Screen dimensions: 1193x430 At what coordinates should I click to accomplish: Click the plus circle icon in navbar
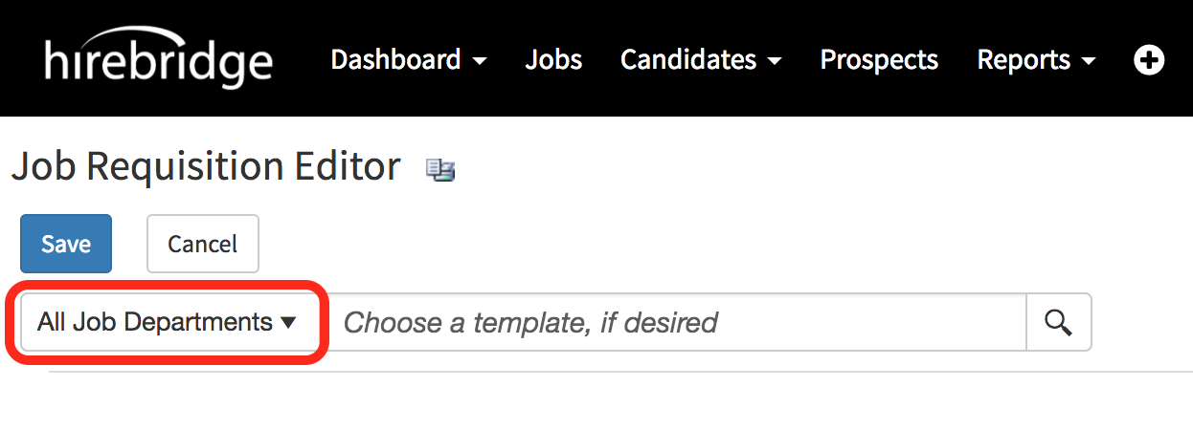(1149, 60)
